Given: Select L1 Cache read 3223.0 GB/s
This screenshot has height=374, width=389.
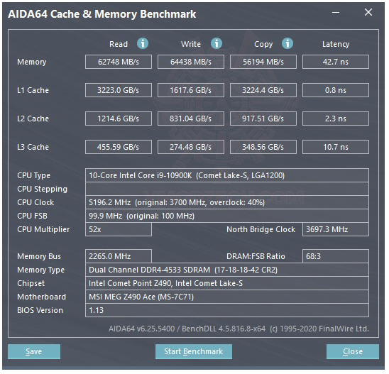Looking at the screenshot, I should [x=119, y=91].
